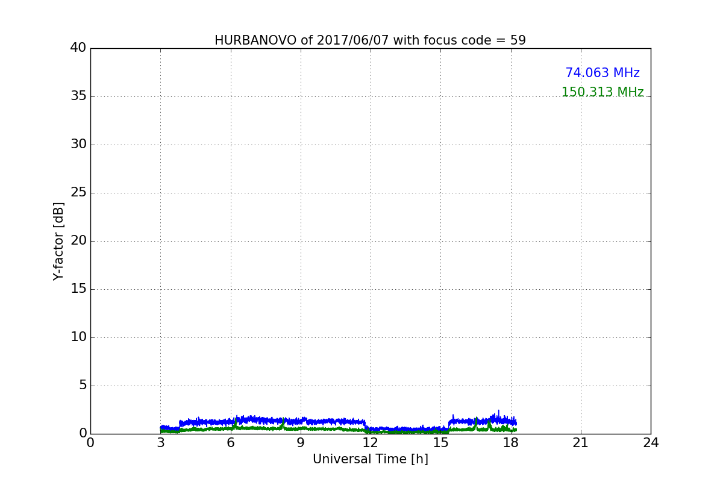This screenshot has height=482, width=723.
Task: Click the y-axis tick label 30
Action: click(78, 145)
